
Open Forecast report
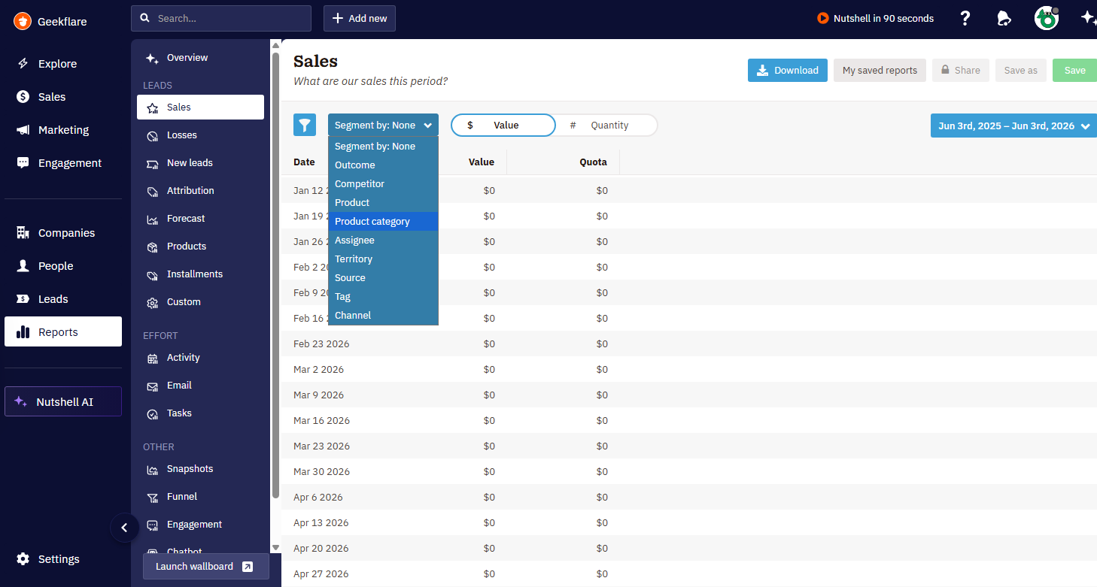click(x=200, y=219)
